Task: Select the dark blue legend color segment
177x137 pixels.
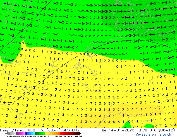Action: click(26, 133)
